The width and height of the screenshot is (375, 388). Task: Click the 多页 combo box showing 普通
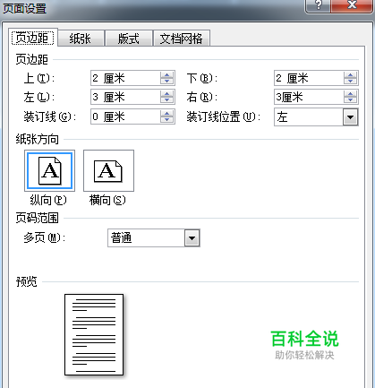pos(154,238)
